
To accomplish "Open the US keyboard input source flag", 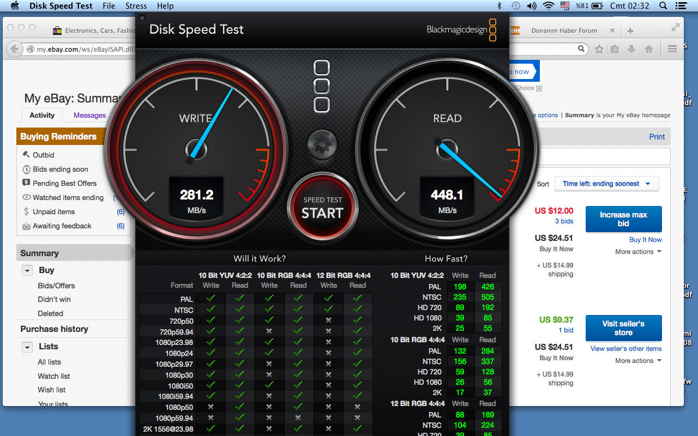I will [565, 6].
